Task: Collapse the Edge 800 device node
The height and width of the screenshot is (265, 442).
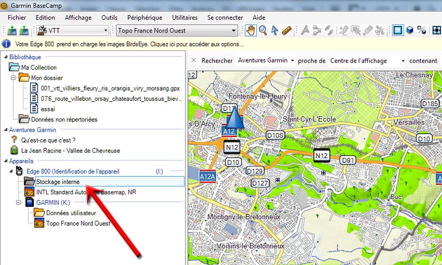Action: tap(11, 171)
